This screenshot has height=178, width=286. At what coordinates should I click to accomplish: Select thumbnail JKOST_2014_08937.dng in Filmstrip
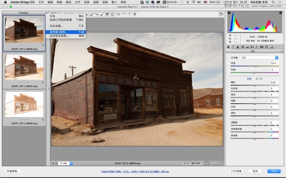coord(24,69)
